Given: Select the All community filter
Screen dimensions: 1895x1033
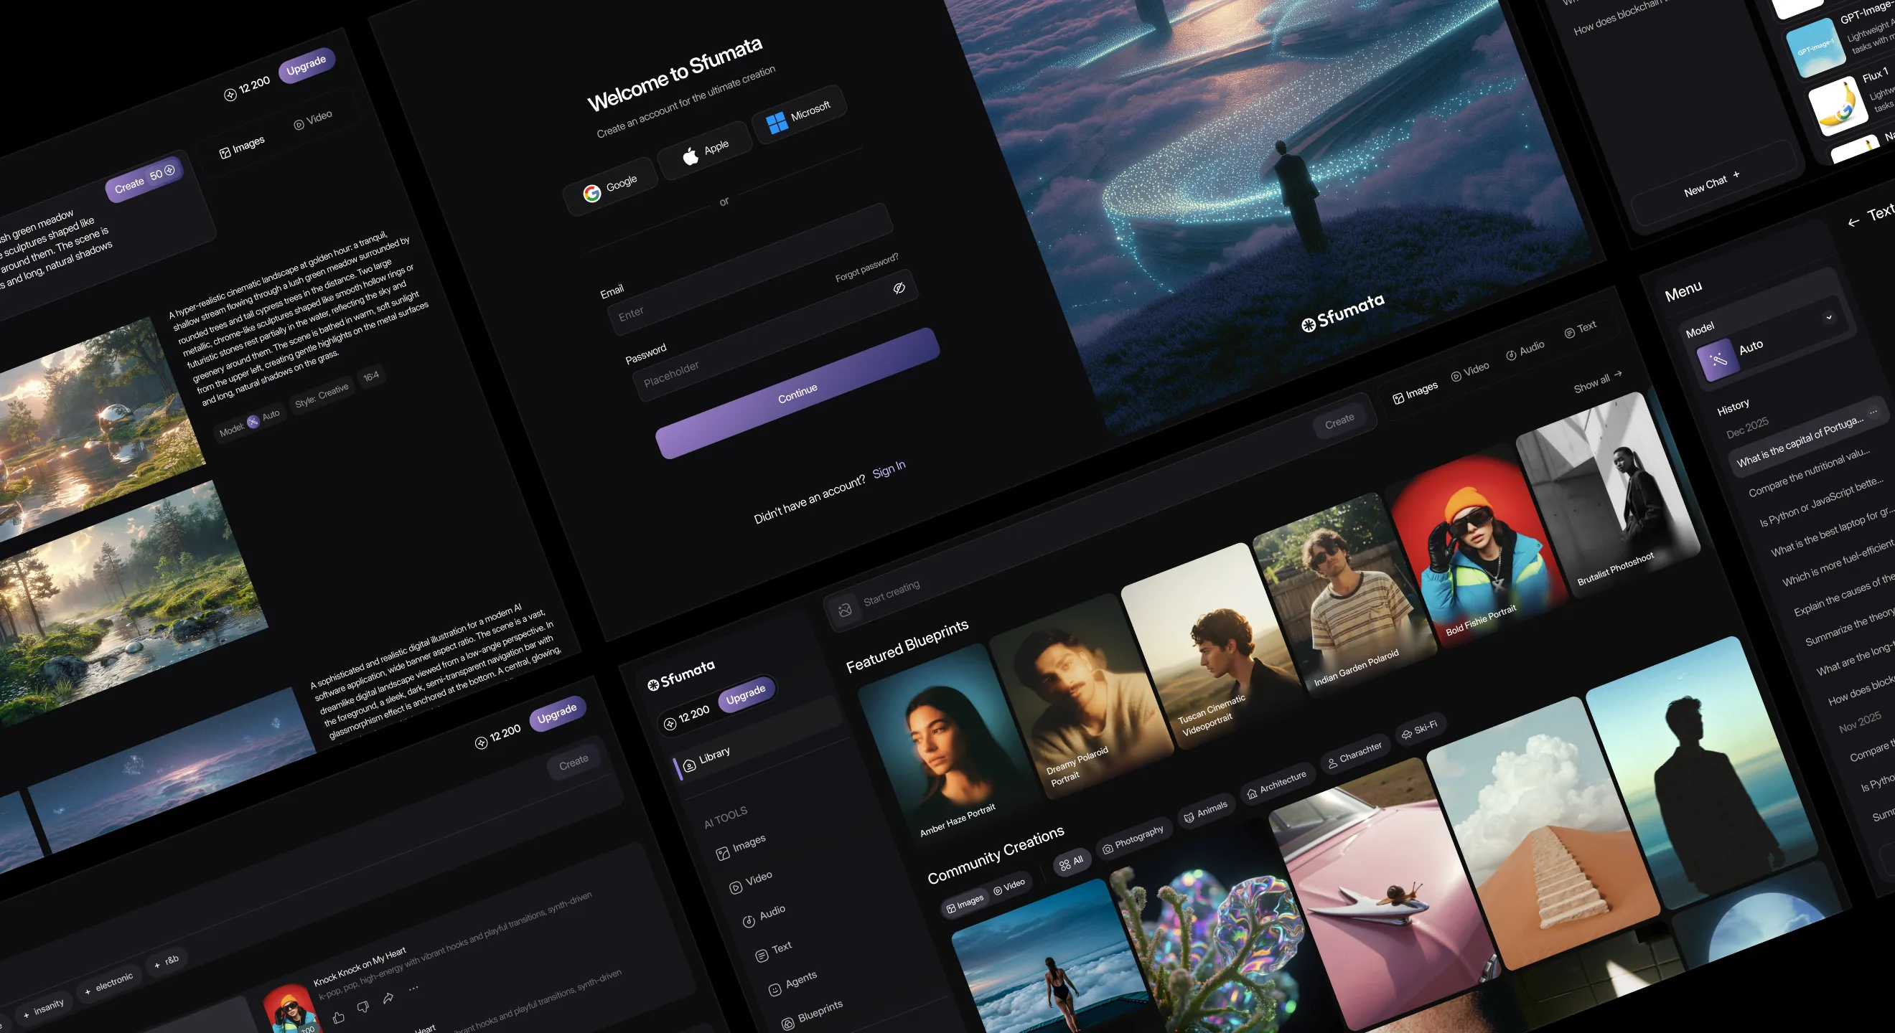Looking at the screenshot, I should [1071, 862].
